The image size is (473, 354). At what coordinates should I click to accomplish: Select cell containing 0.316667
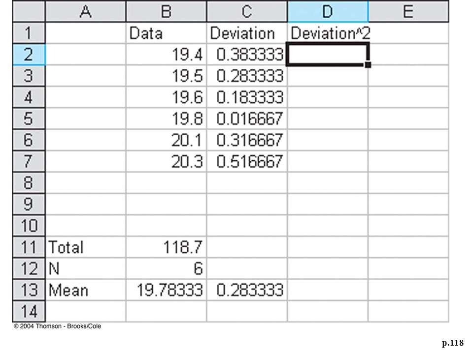[x=247, y=140]
